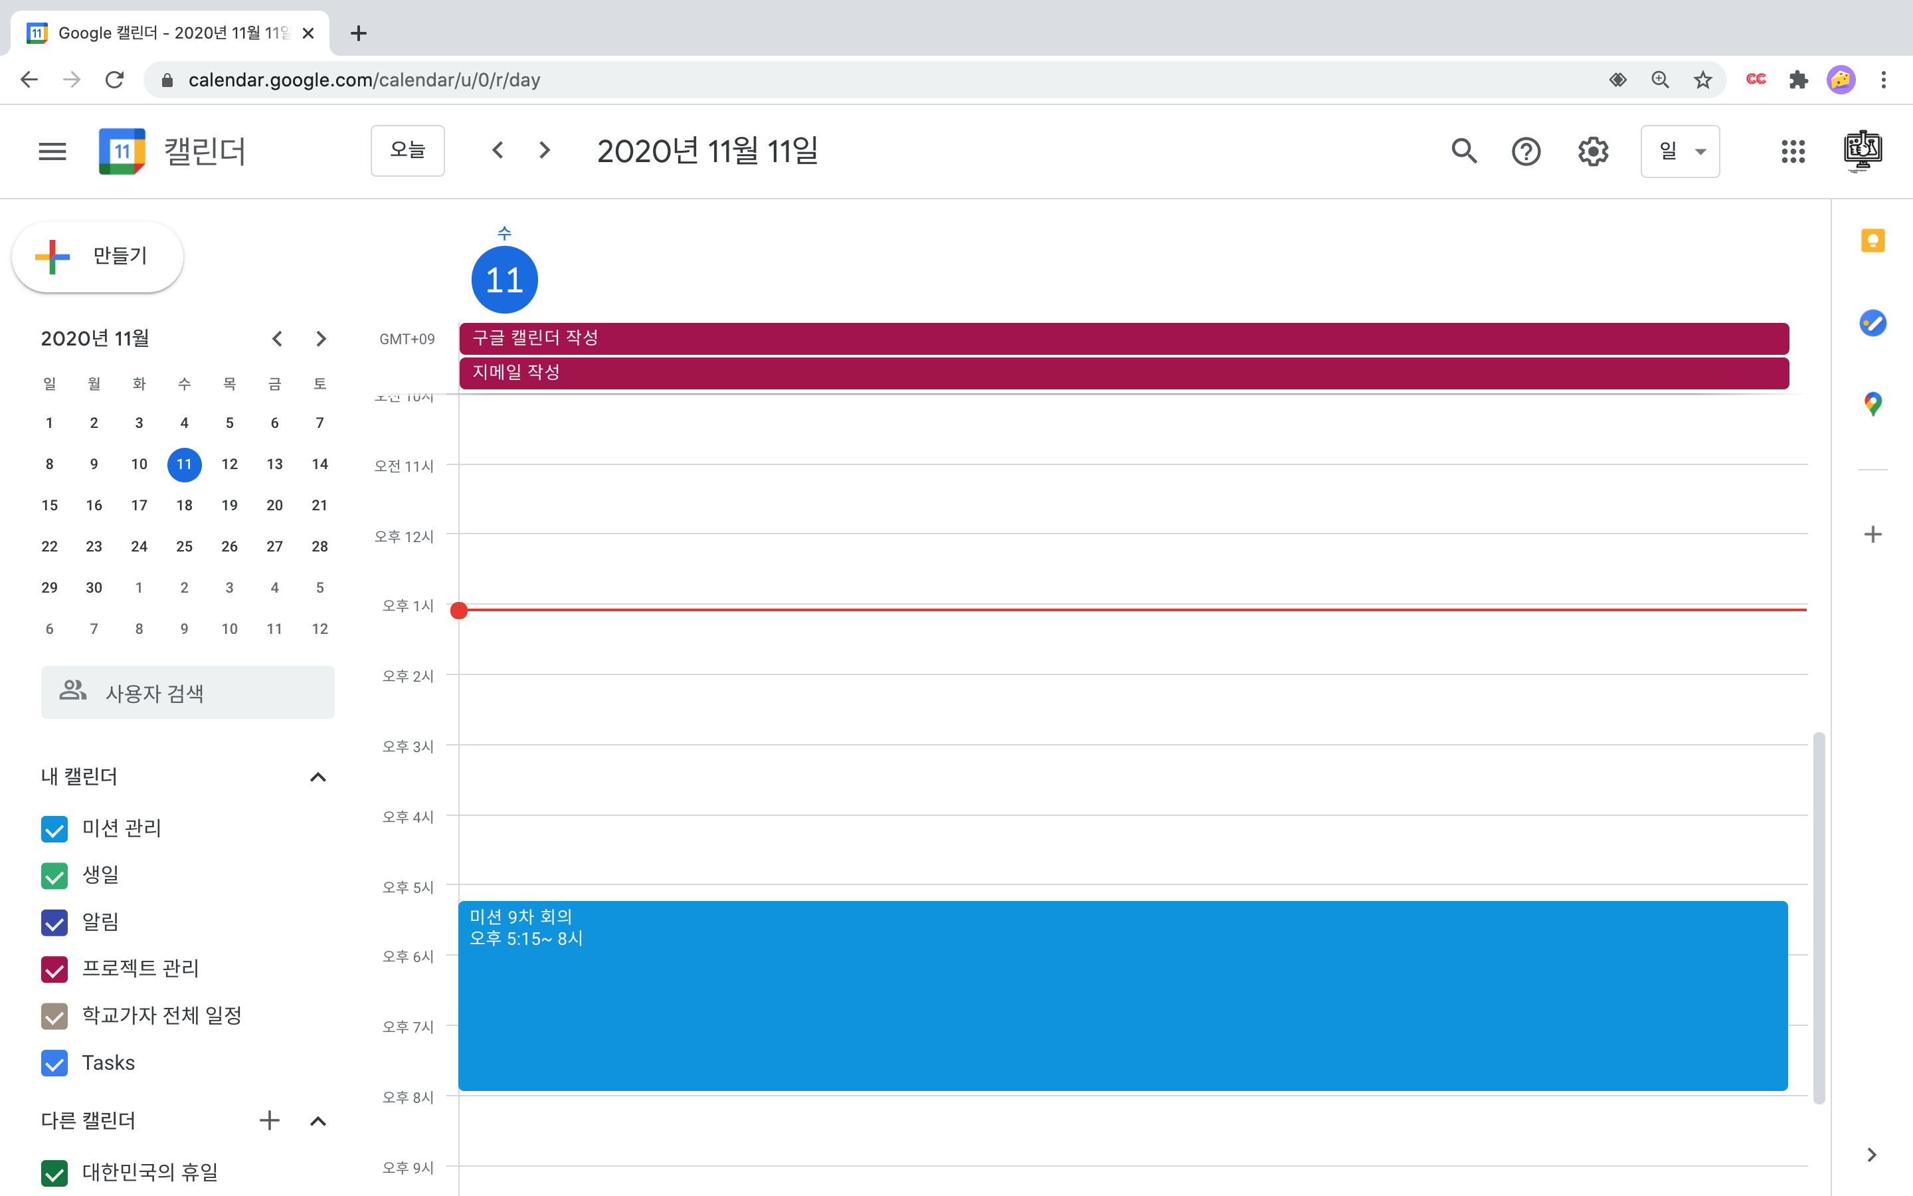Open the Google apps grid
Image resolution: width=1913 pixels, height=1196 pixels.
pos(1793,150)
